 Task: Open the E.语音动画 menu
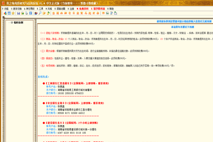click(x=60, y=9)
